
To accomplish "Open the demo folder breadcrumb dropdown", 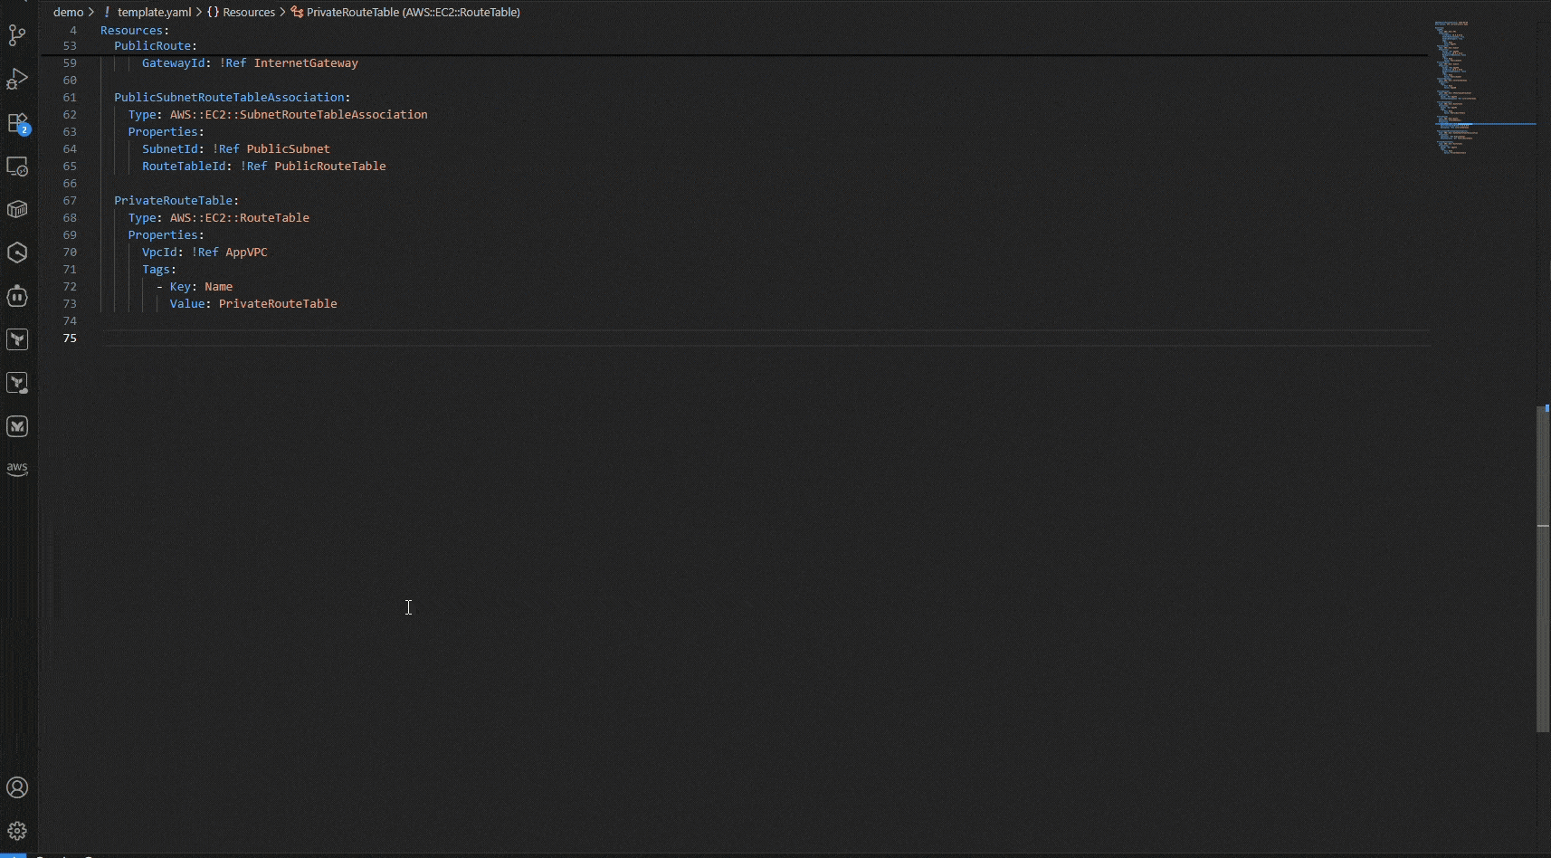I will [71, 12].
